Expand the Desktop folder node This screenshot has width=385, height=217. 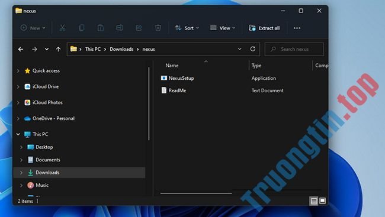[21, 147]
